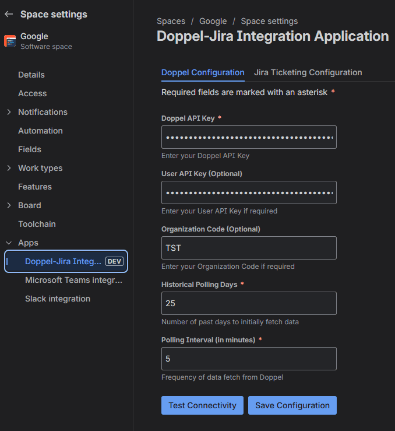Click the Polling Interval minutes field

coord(249,359)
